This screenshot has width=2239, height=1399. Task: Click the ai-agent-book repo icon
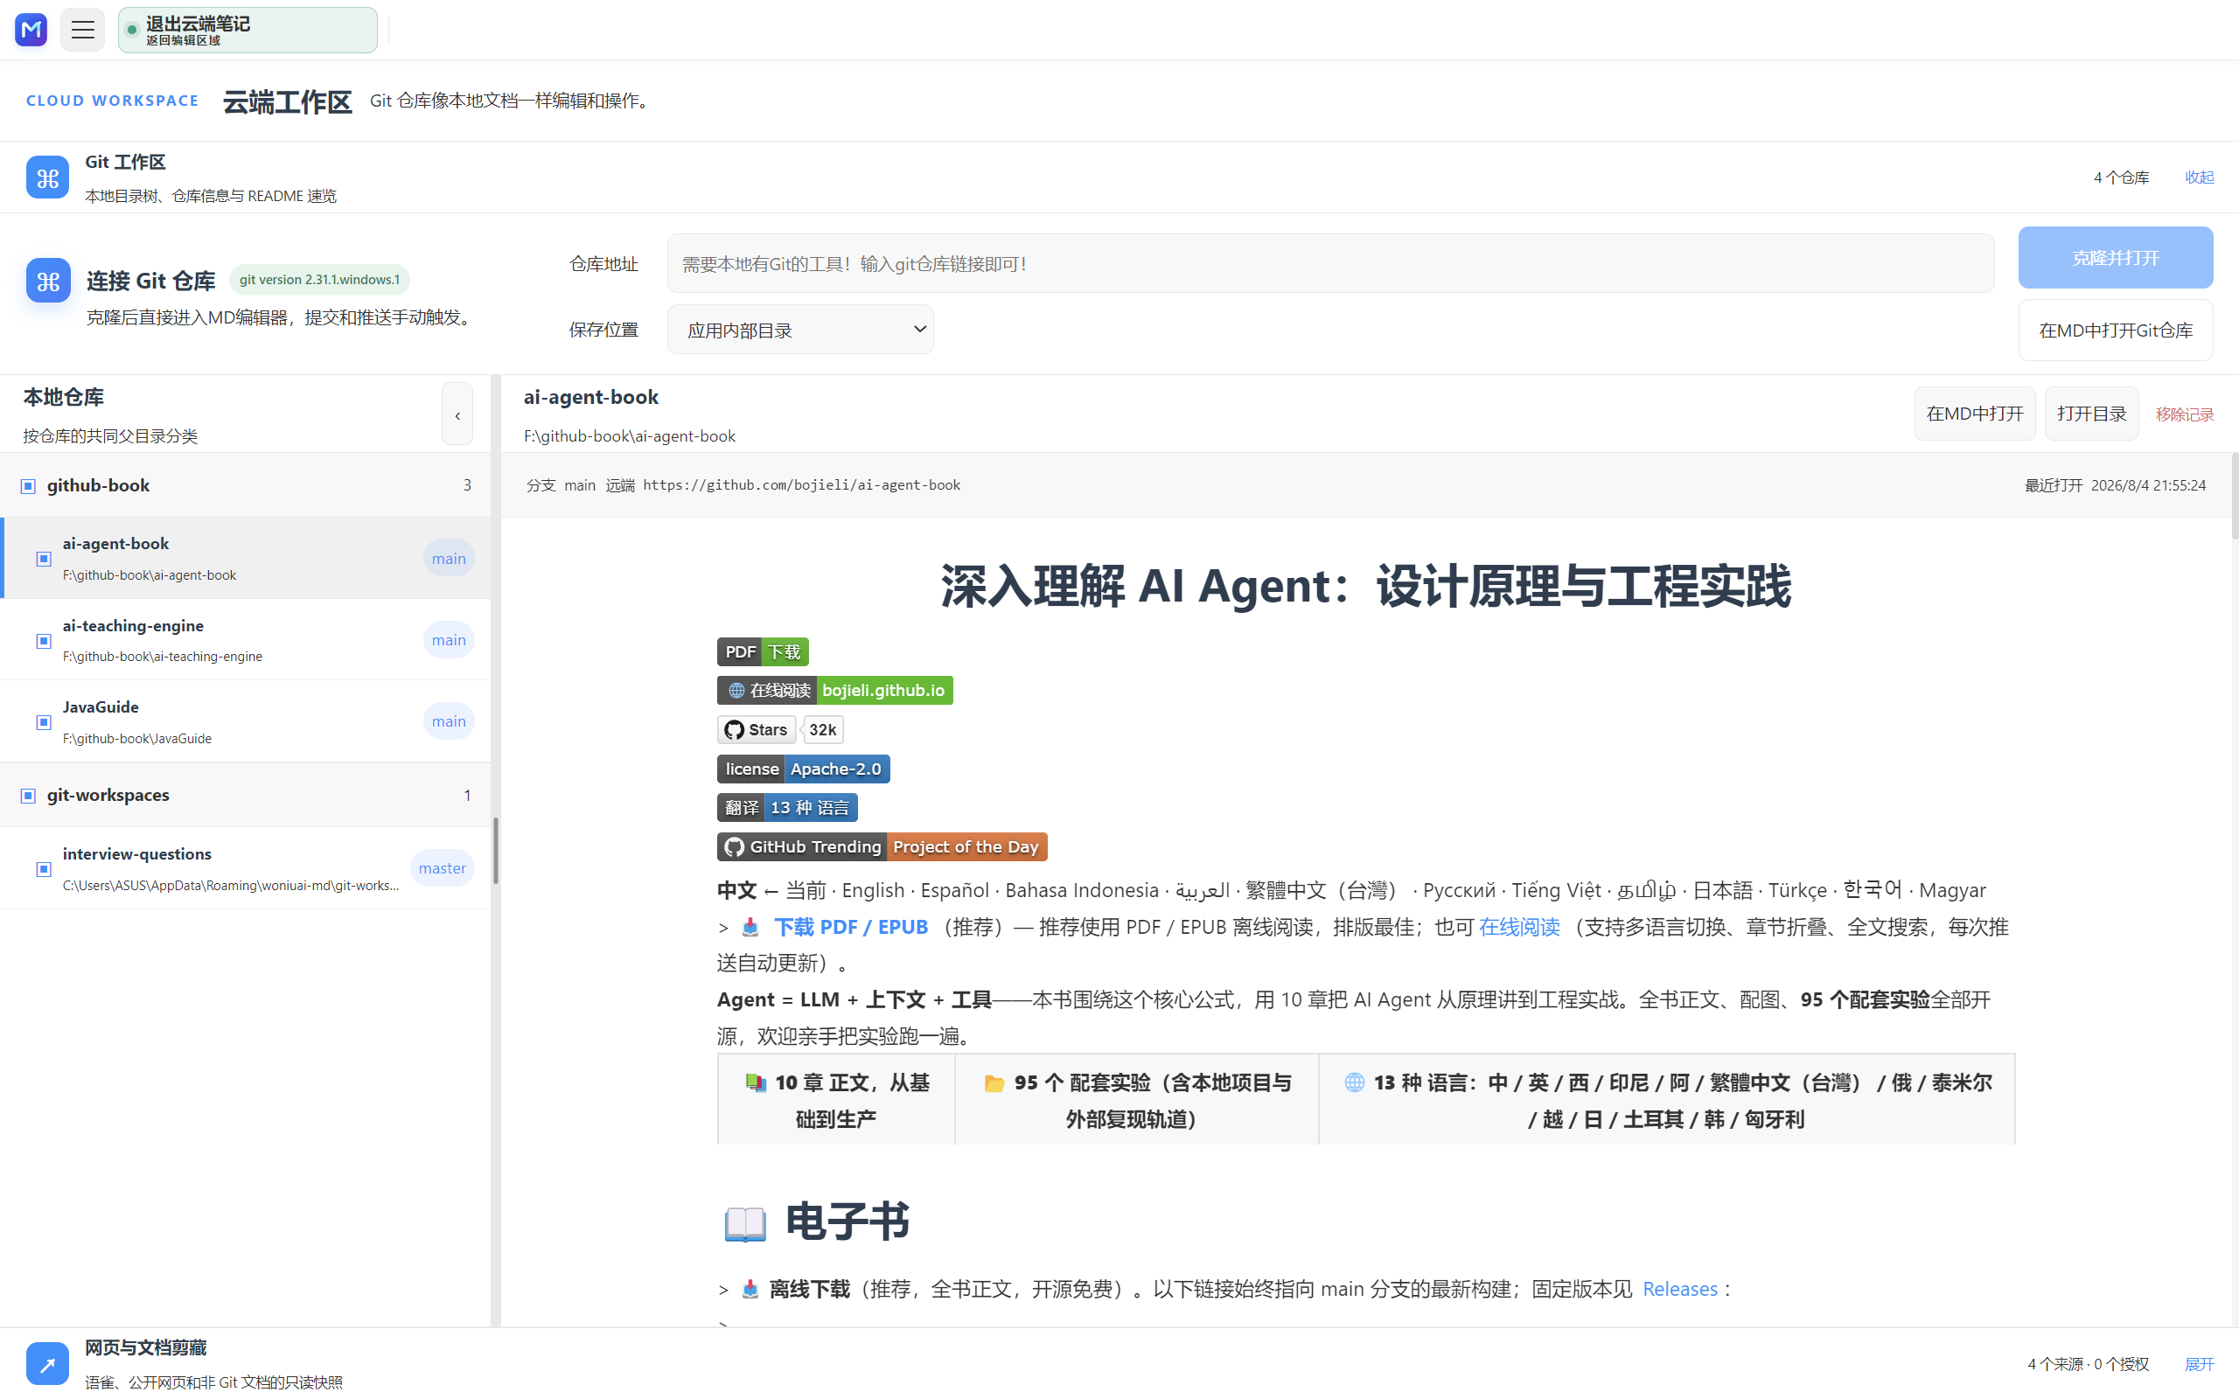[x=44, y=558]
